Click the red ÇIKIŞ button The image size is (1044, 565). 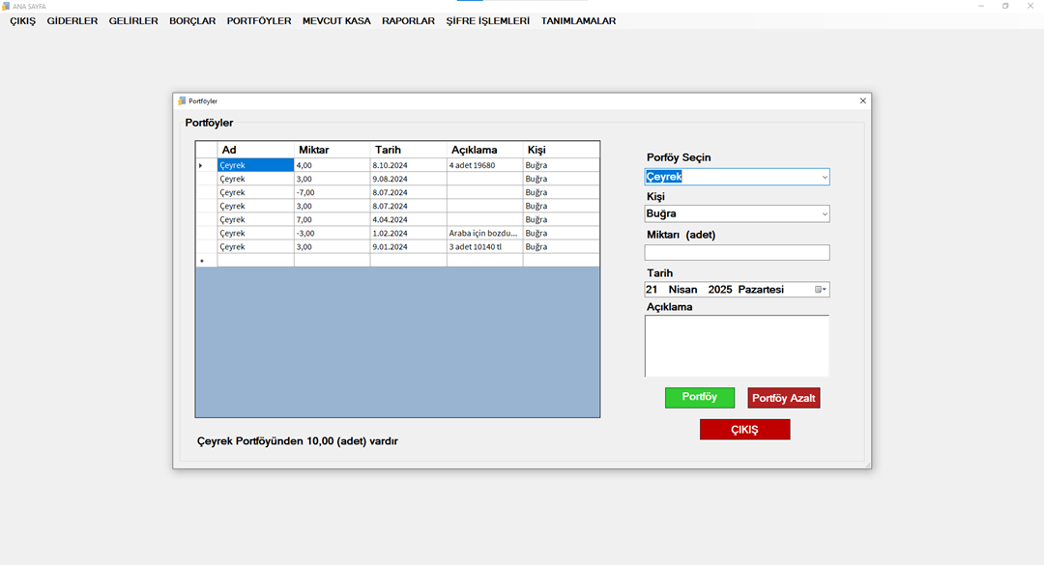click(x=744, y=430)
